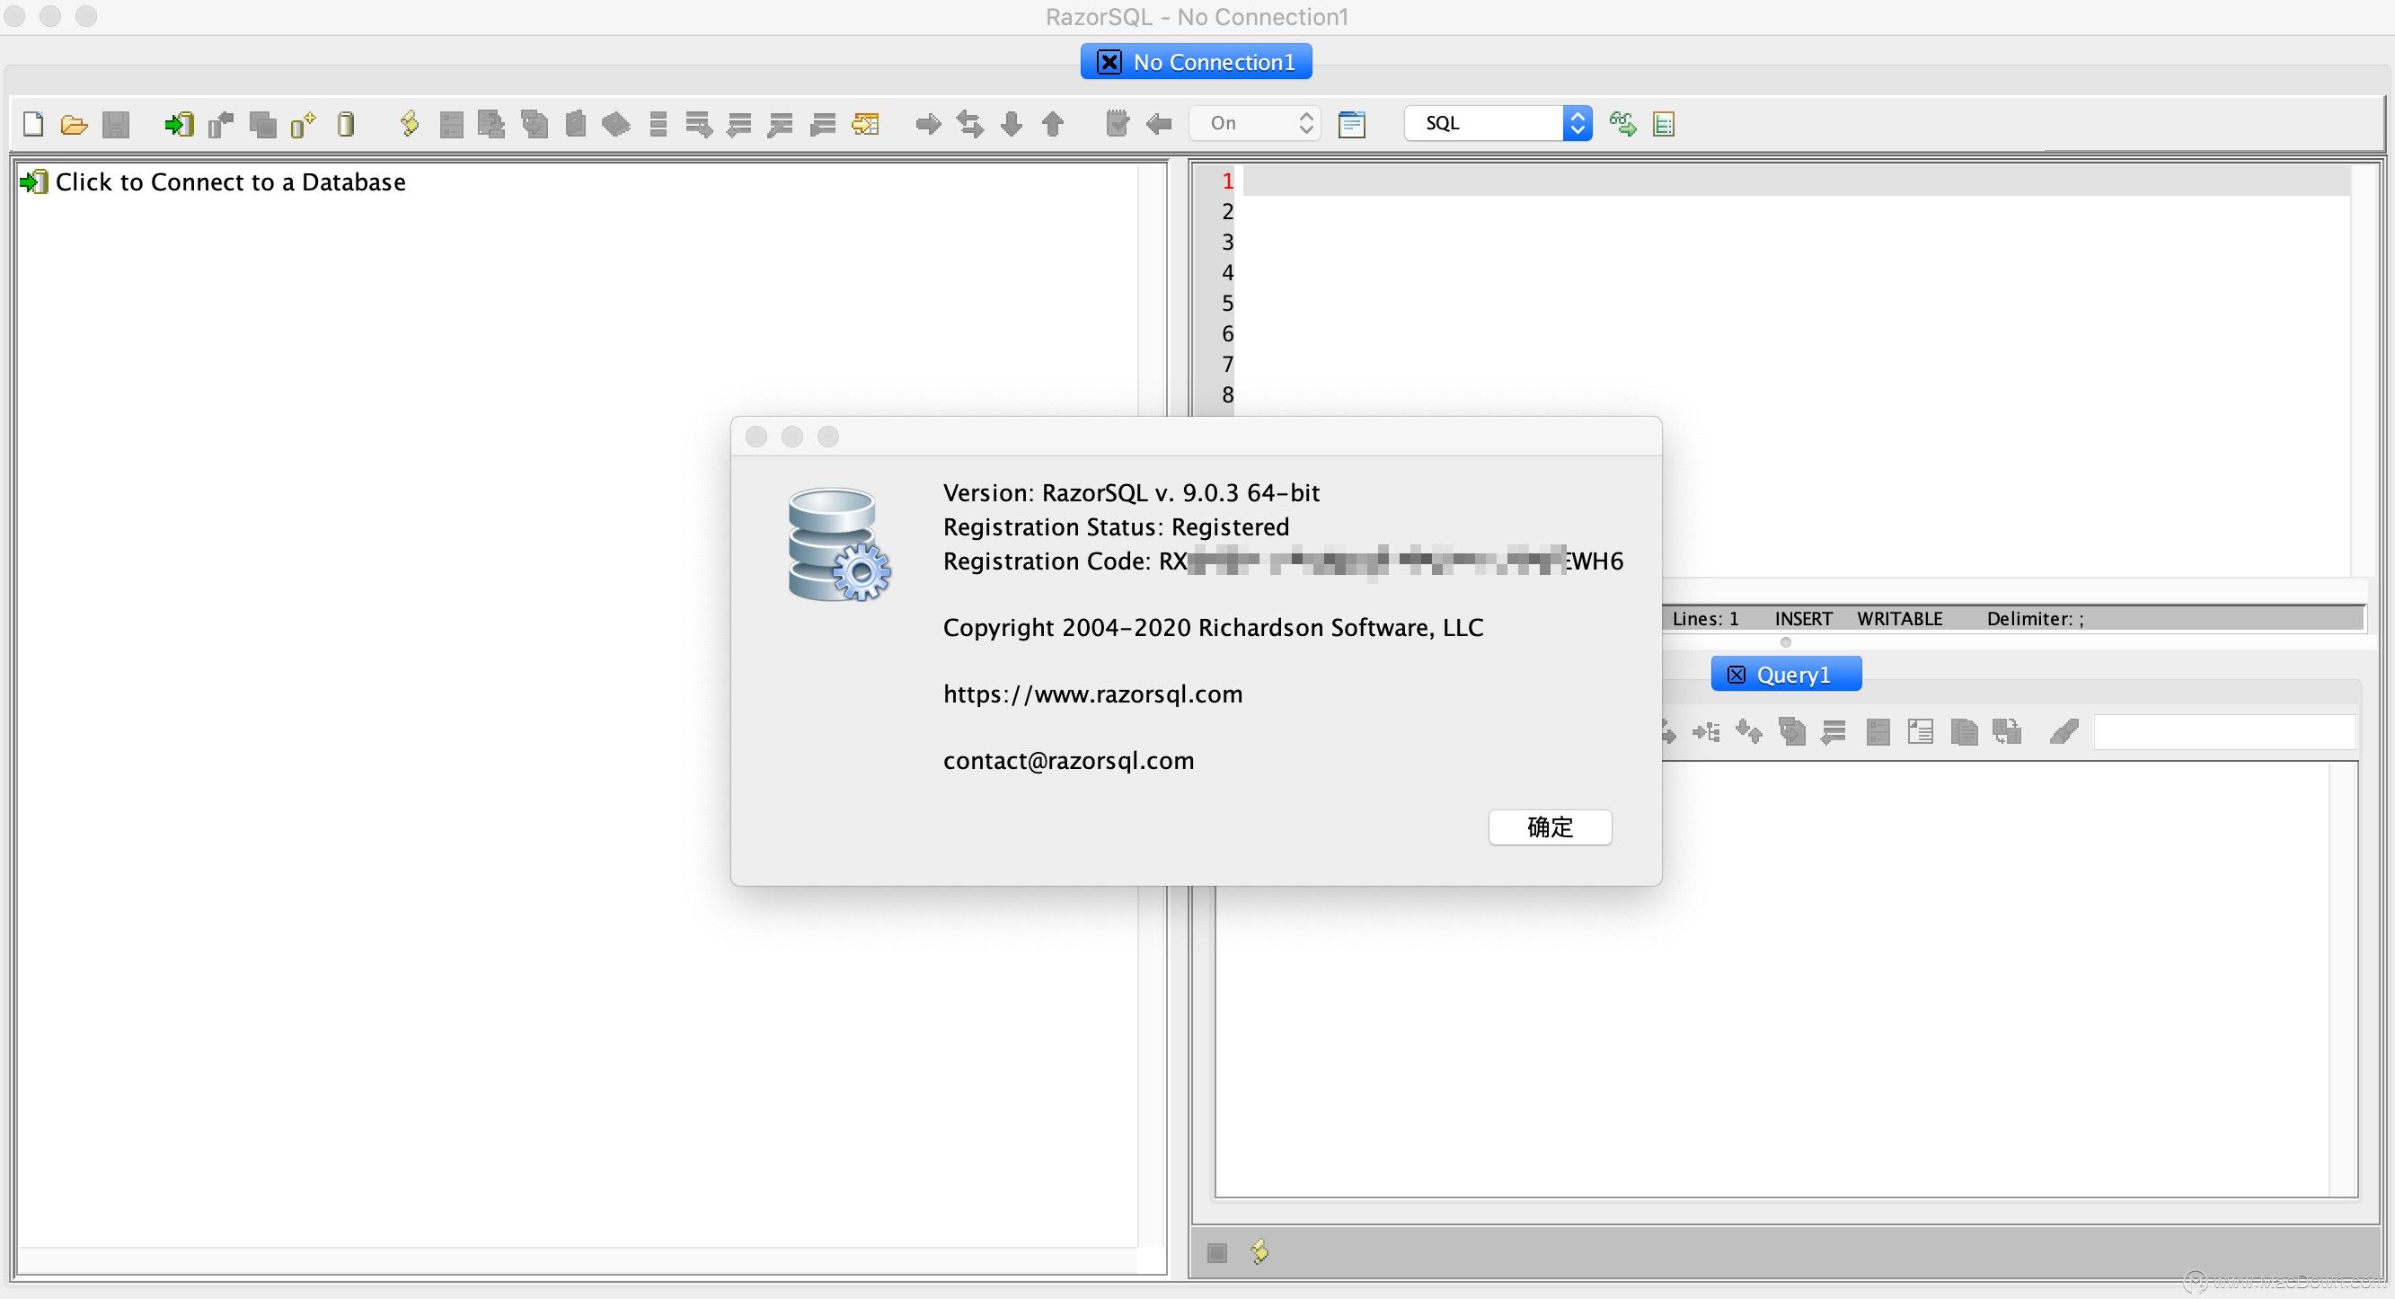This screenshot has height=1299, width=2395.
Task: Click the gray down arrow in the main toolbar
Action: 1012,124
